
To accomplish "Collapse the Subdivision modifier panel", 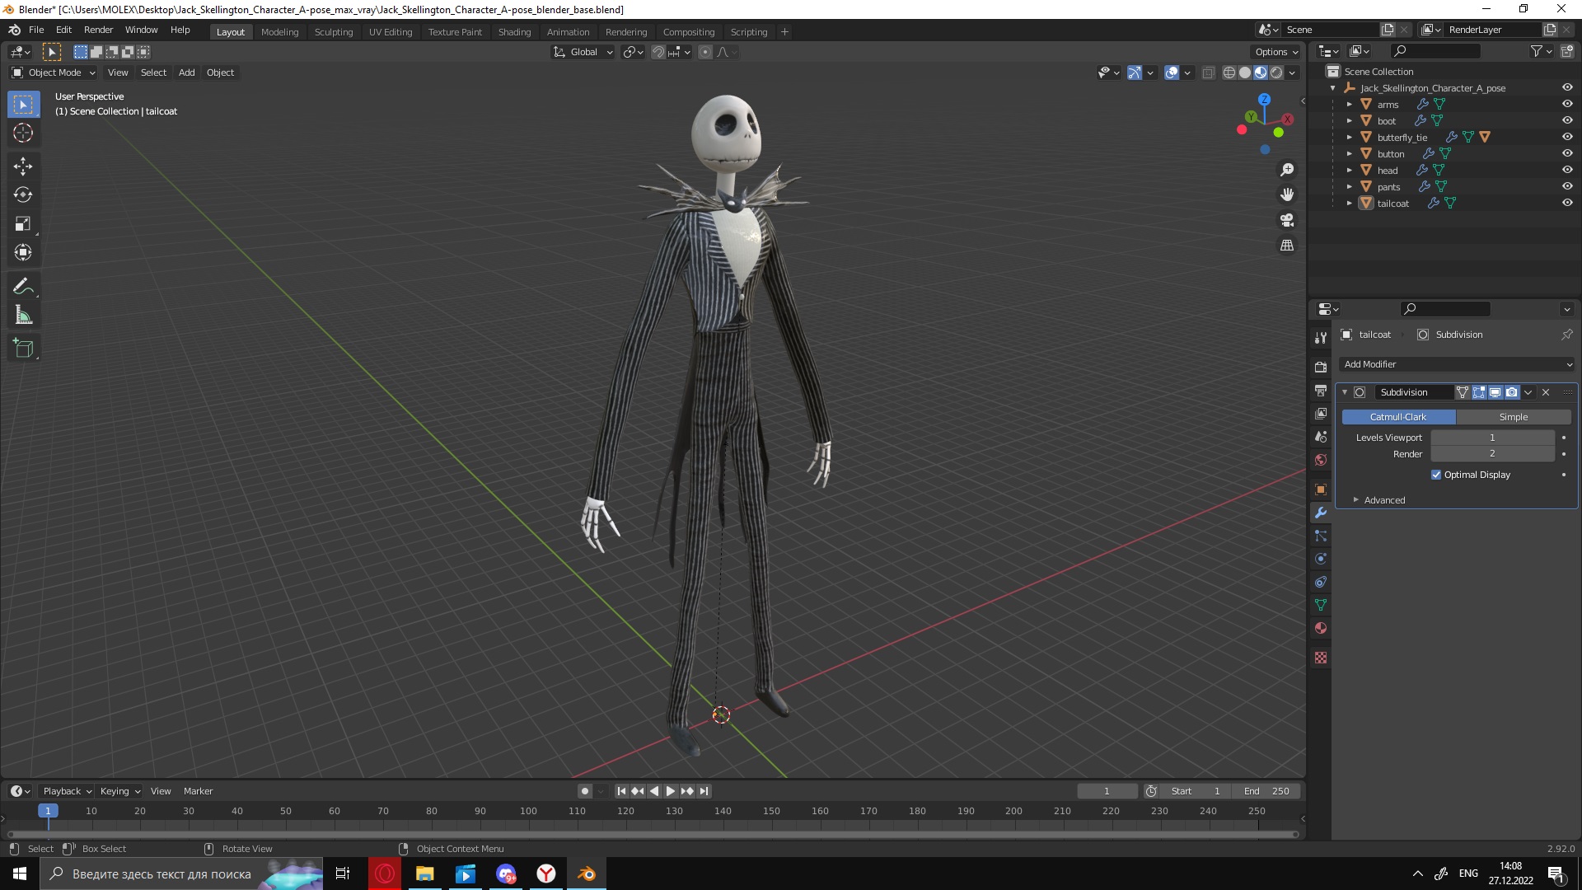I will [x=1345, y=392].
